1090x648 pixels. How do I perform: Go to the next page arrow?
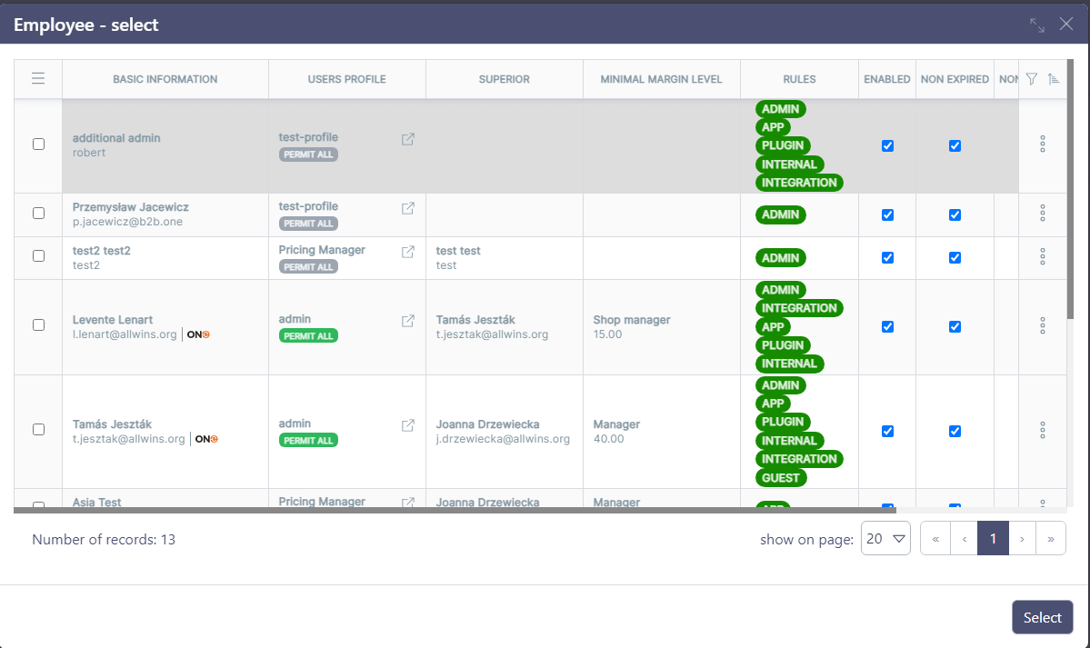[1023, 539]
